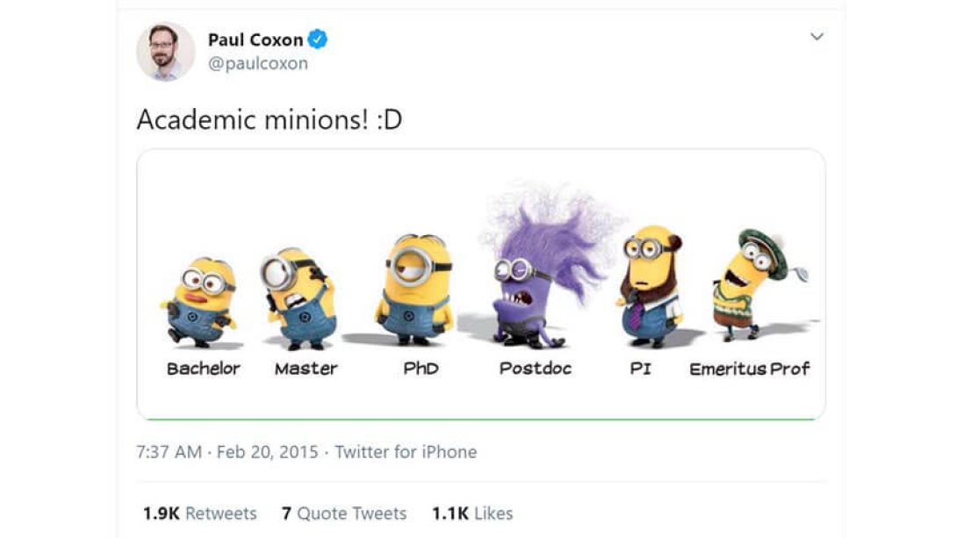
Task: Click the Postdoc label in image
Action: click(536, 369)
